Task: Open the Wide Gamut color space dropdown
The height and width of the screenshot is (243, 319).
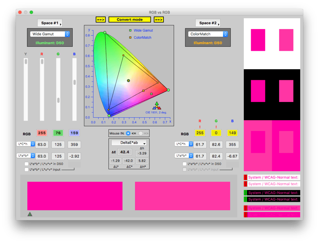Action: [50, 34]
